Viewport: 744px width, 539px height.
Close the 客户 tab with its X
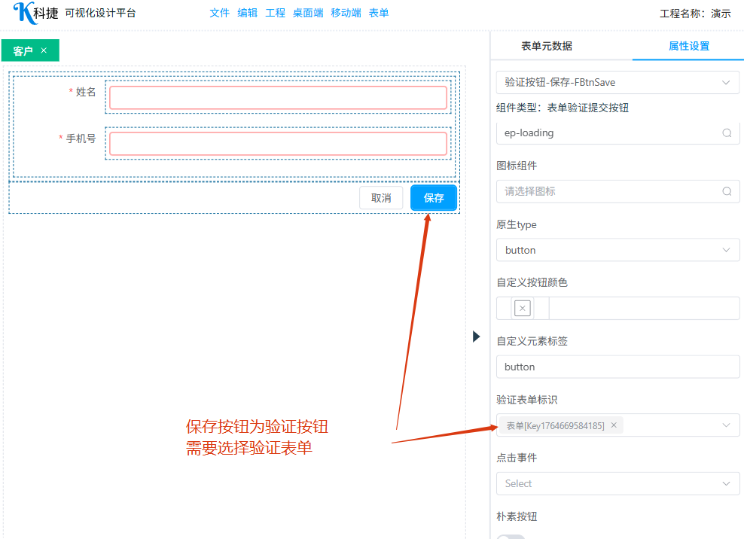tap(44, 50)
